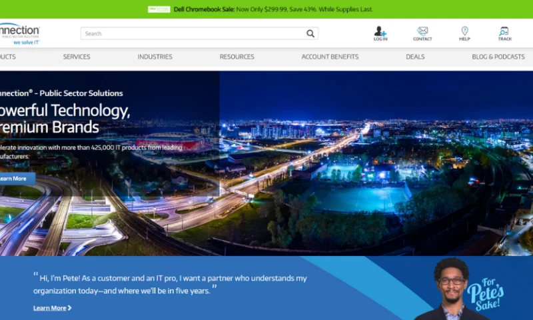Expand the Industries menu
The image size is (533, 320).
(x=155, y=57)
